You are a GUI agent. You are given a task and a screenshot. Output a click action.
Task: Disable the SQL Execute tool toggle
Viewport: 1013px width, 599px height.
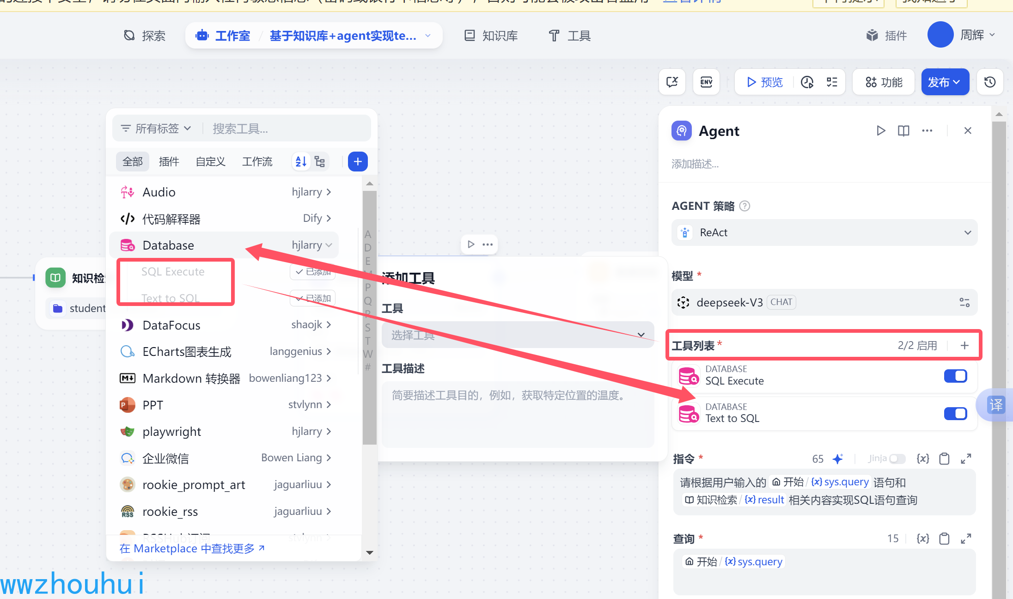click(955, 376)
